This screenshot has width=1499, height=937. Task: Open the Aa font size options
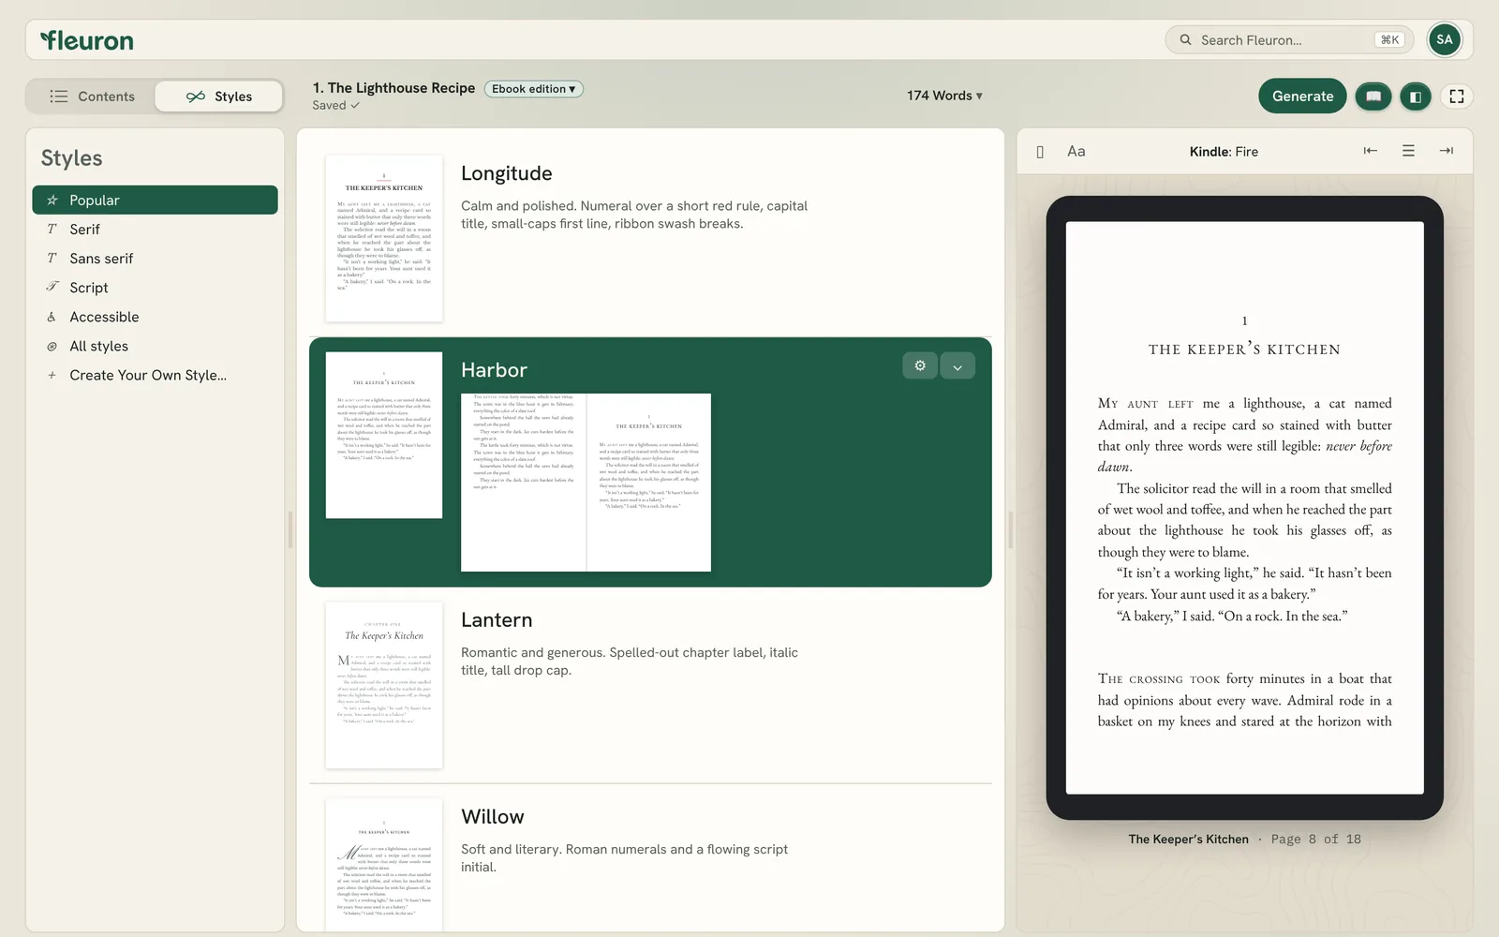tap(1076, 151)
